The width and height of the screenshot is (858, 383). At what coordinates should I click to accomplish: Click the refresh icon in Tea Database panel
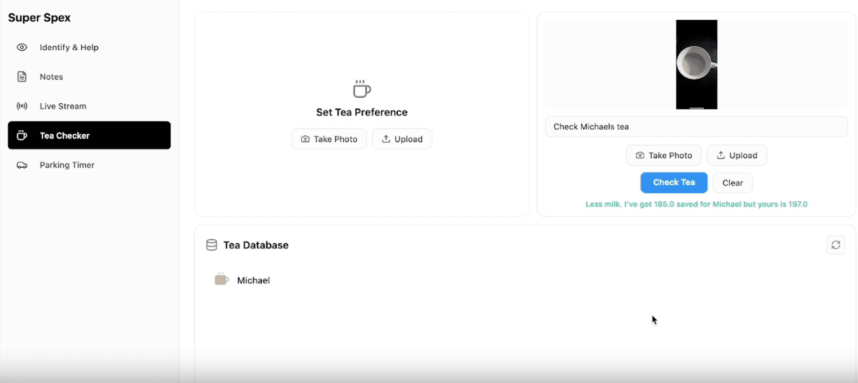coord(836,244)
